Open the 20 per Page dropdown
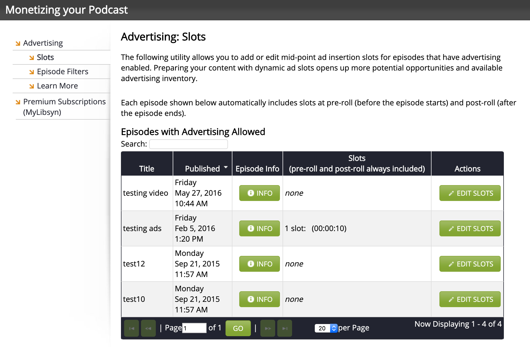 coord(326,328)
